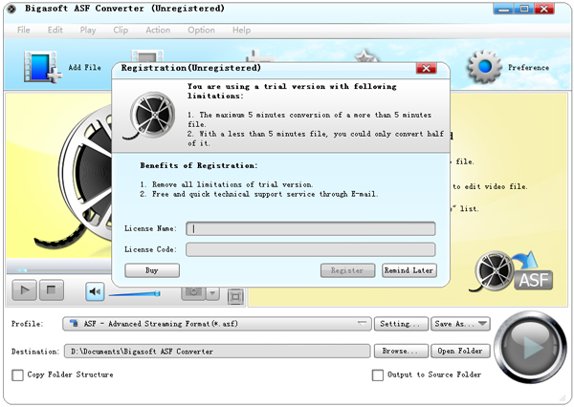The width and height of the screenshot is (574, 407).
Task: Click the playback progress bar
Action: (x=58, y=270)
